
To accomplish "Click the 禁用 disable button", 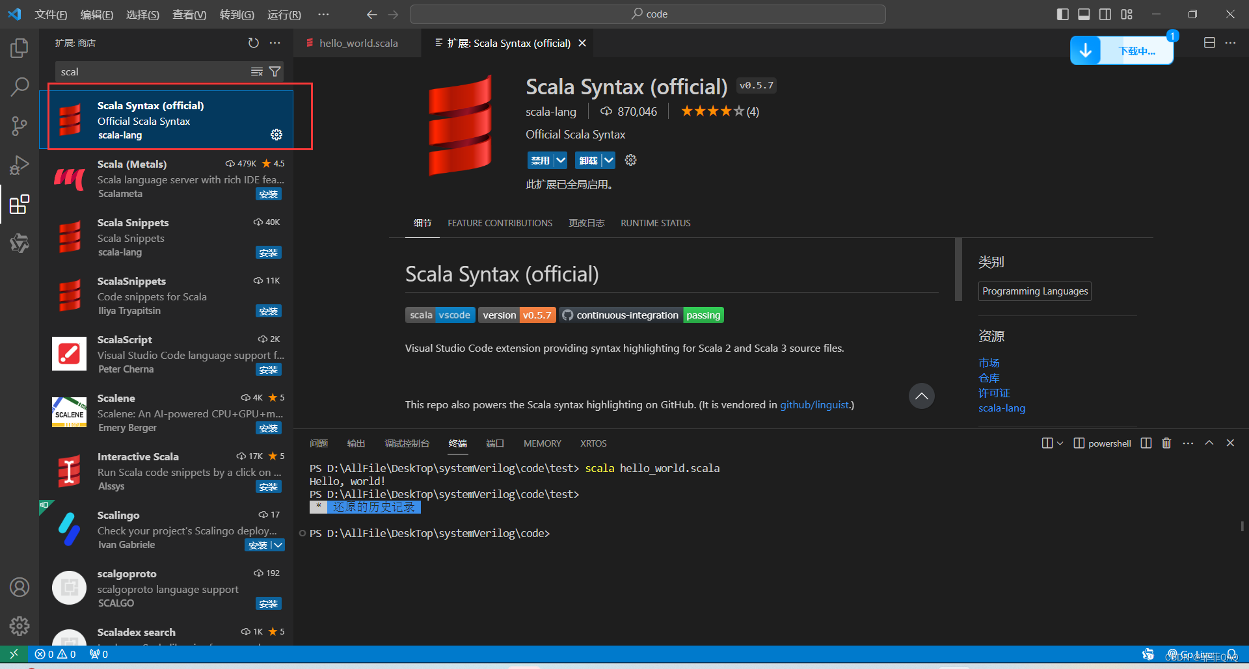I will (x=540, y=160).
